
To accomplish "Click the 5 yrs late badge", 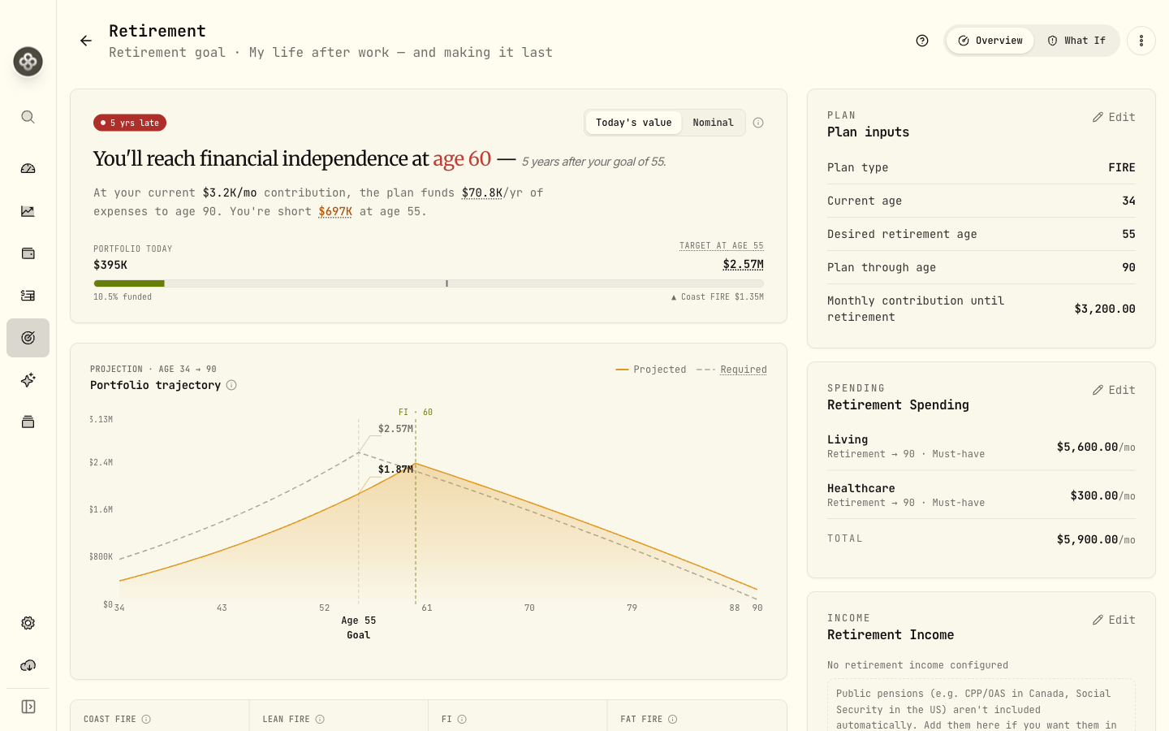I will pyautogui.click(x=130, y=123).
